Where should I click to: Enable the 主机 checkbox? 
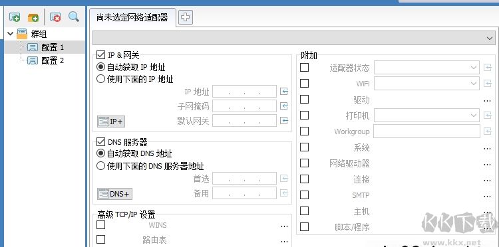305,210
